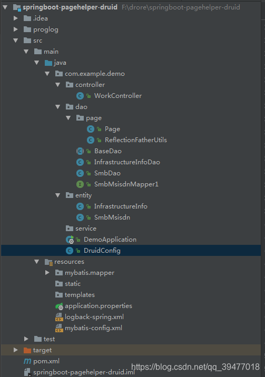
Task: Collapse the src folder arrow
Action: (16, 41)
